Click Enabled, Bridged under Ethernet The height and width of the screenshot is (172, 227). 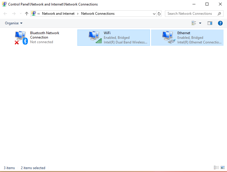tap(190, 38)
